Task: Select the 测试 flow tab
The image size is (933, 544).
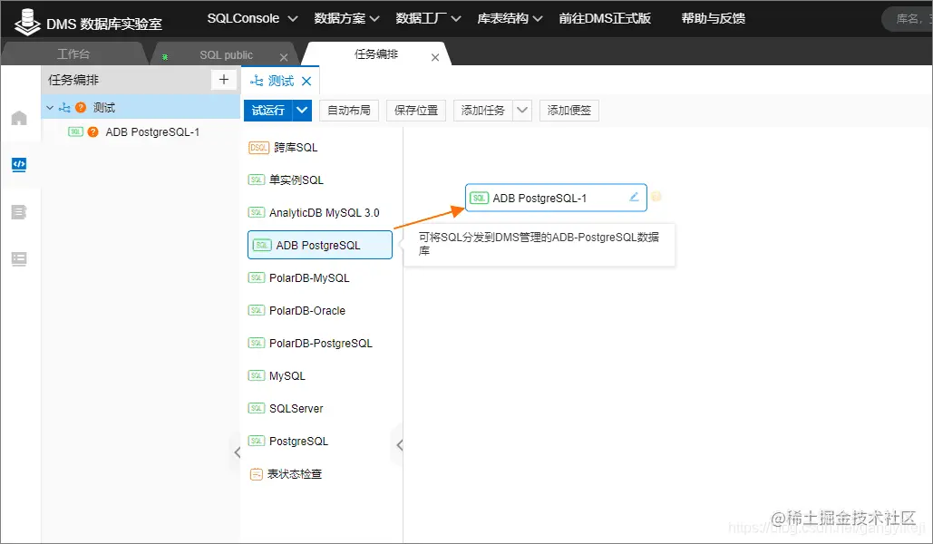Action: point(281,81)
